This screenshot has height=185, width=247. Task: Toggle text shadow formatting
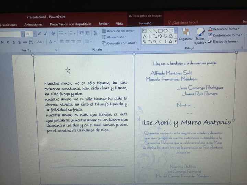(19, 42)
